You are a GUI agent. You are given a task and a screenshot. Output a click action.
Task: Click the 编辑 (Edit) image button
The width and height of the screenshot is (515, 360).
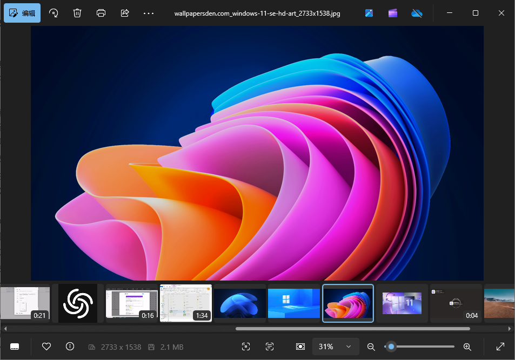tap(22, 13)
